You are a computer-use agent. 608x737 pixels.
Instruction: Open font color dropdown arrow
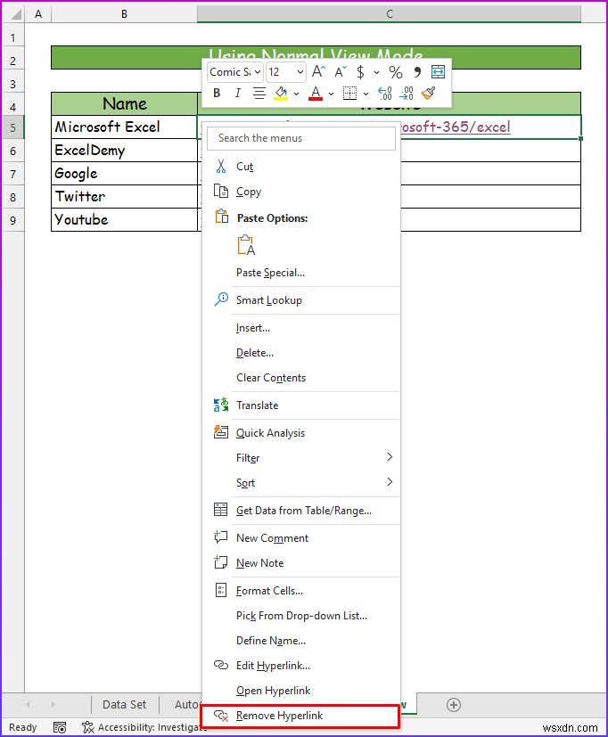click(331, 94)
